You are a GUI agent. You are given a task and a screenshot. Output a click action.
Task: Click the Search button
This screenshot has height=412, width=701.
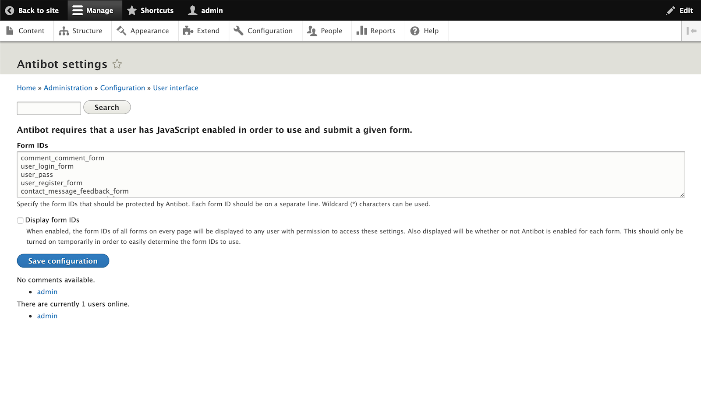(107, 107)
